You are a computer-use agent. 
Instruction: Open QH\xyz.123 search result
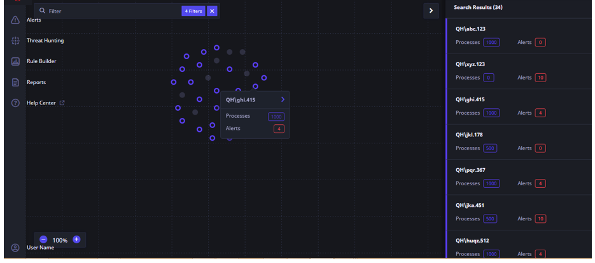521,71
